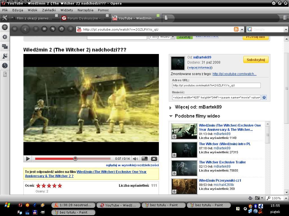Image resolution: width=289 pixels, height=216 pixels.
Task: Click oglądaj w wysokiej rozdzielczości link
Action: (x=132, y=165)
